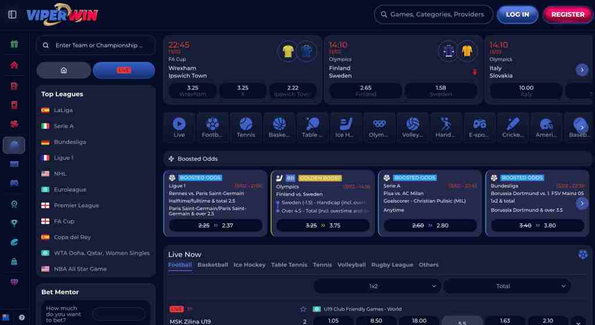
Task: Select the Live sports category icon
Action: pyautogui.click(x=179, y=127)
